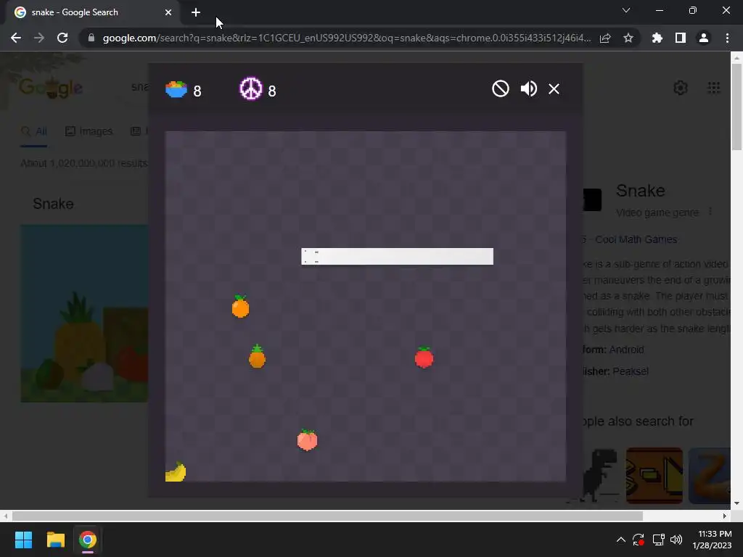Image resolution: width=743 pixels, height=557 pixels.
Task: Open network settings from system tray
Action: (x=658, y=540)
